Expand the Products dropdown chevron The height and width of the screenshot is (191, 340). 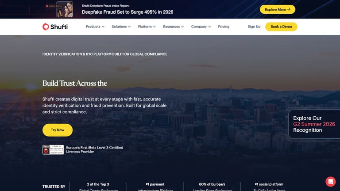103,27
